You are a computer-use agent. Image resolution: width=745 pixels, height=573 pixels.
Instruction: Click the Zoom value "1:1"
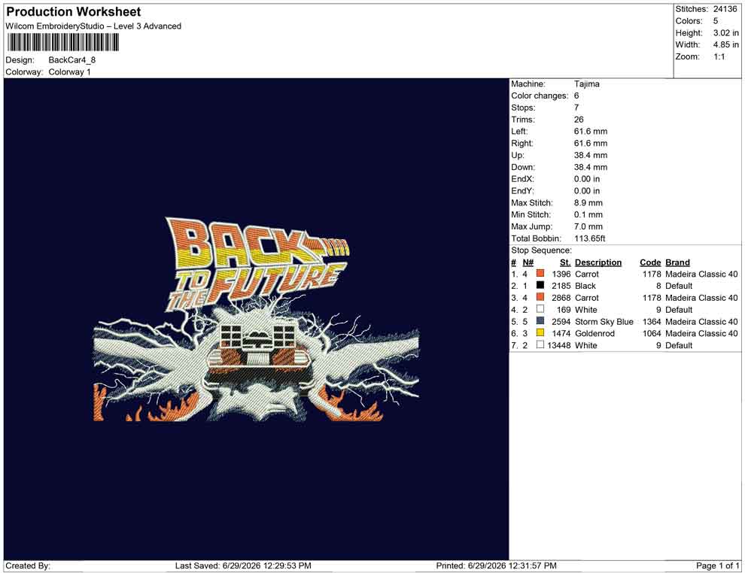(719, 56)
